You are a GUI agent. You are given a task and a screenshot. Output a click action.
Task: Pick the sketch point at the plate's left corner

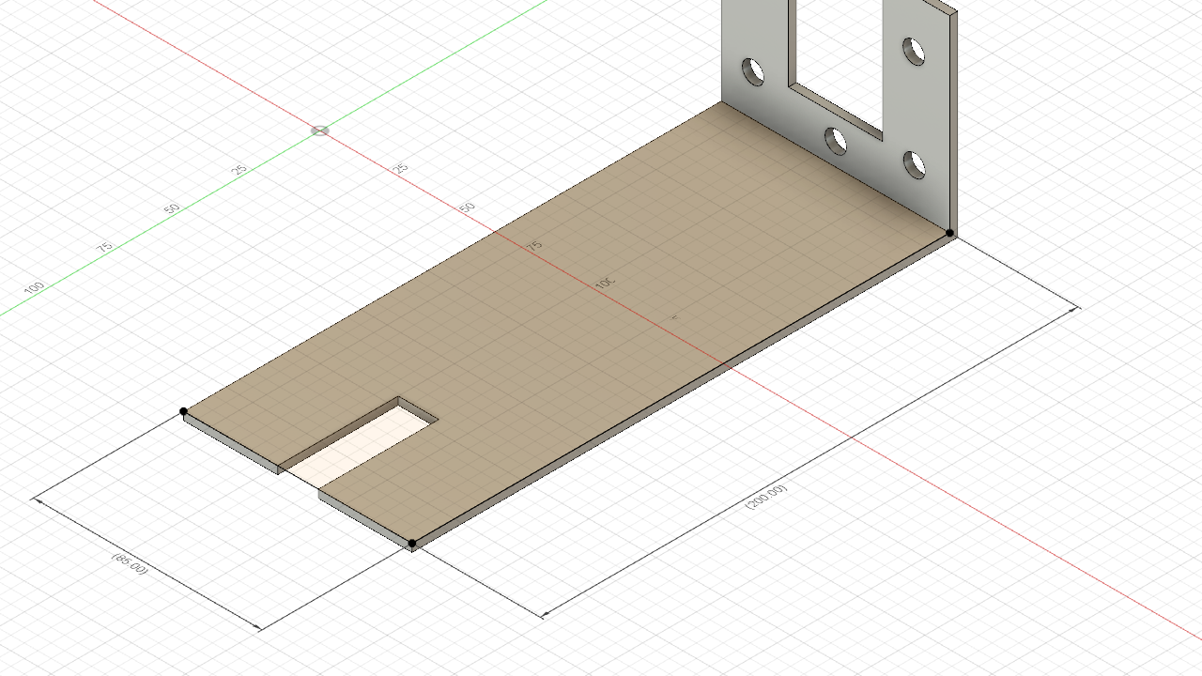pyautogui.click(x=183, y=411)
